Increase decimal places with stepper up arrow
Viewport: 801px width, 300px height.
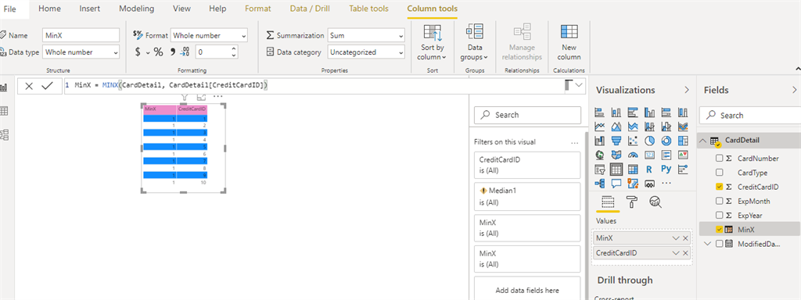pyautogui.click(x=234, y=49)
